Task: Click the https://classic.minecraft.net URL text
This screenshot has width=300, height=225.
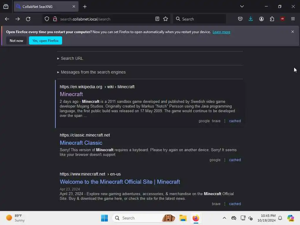Action: tap(85, 135)
